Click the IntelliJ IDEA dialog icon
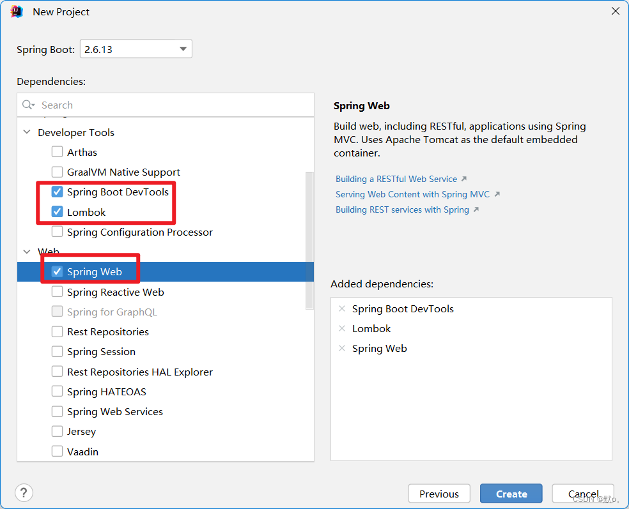The height and width of the screenshot is (509, 629). point(15,11)
